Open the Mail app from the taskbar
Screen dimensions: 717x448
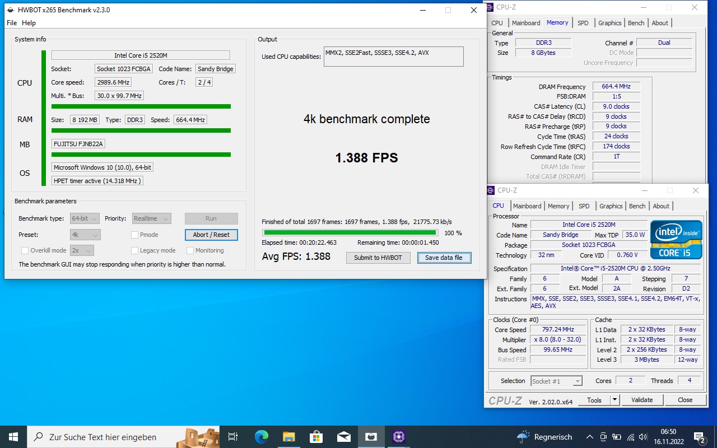[x=343, y=437]
